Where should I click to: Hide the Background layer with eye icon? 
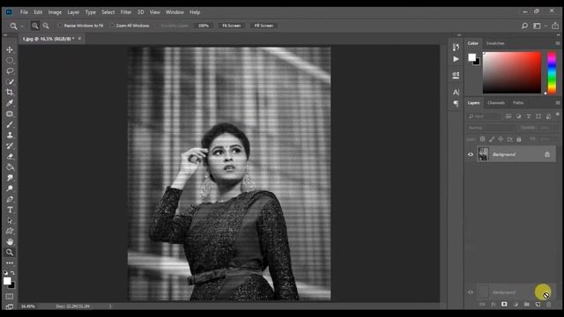coord(471,155)
